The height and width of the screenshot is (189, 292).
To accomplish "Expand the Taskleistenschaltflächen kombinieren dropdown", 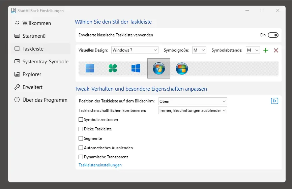I will pyautogui.click(x=193, y=111).
